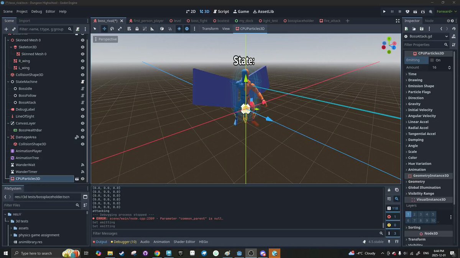Collapse the StateMachine tree node
This screenshot has height=258, width=460.
tap(8, 82)
